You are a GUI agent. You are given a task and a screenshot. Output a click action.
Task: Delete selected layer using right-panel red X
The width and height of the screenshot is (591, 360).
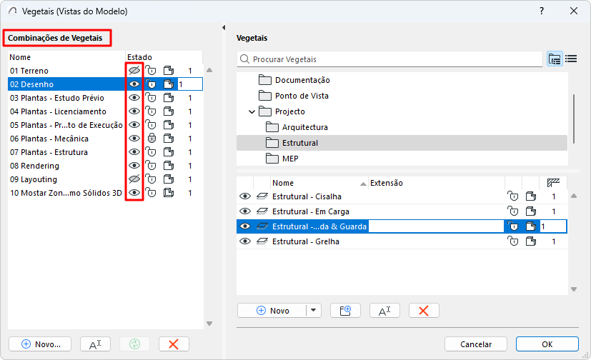[x=424, y=310]
